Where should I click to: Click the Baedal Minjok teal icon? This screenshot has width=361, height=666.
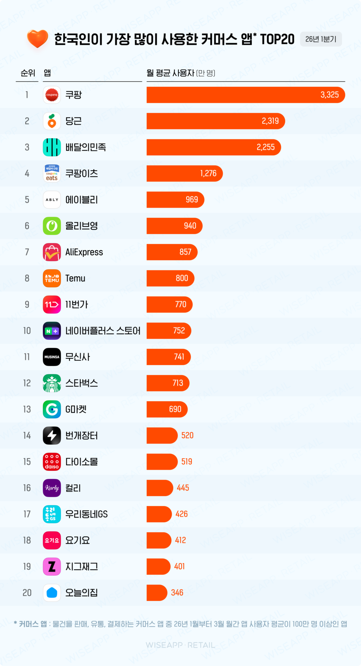point(52,147)
